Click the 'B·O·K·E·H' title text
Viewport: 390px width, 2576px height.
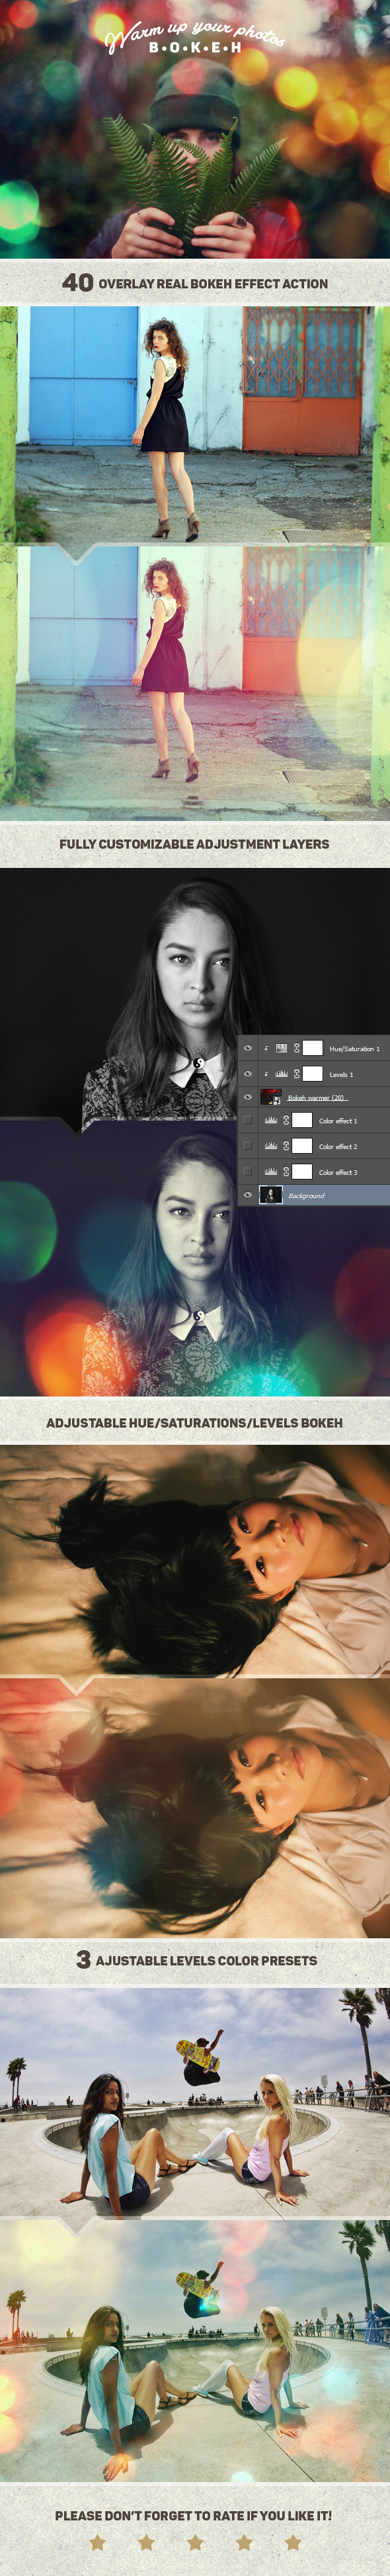[195, 47]
